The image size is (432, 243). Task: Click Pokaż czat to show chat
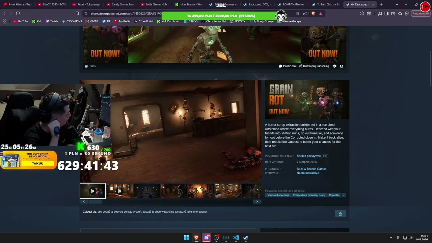click(288, 66)
